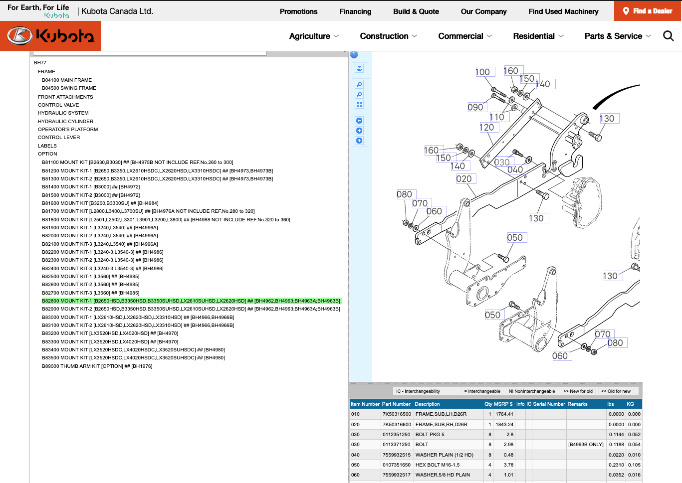Open Our Company page
The height and width of the screenshot is (483, 682).
tap(483, 11)
